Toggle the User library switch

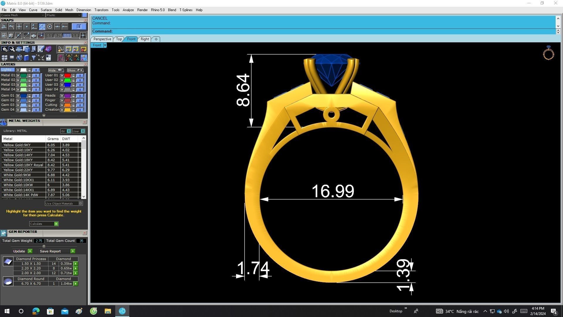coord(79,131)
